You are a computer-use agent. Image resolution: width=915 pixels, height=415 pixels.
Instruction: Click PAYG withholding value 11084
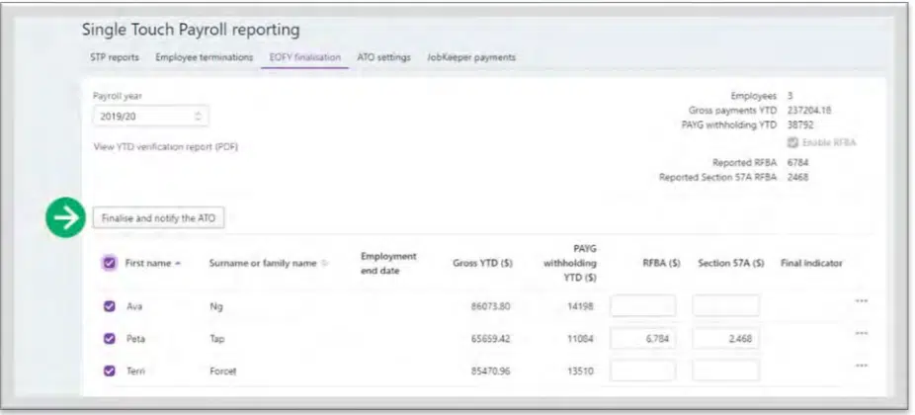(581, 339)
